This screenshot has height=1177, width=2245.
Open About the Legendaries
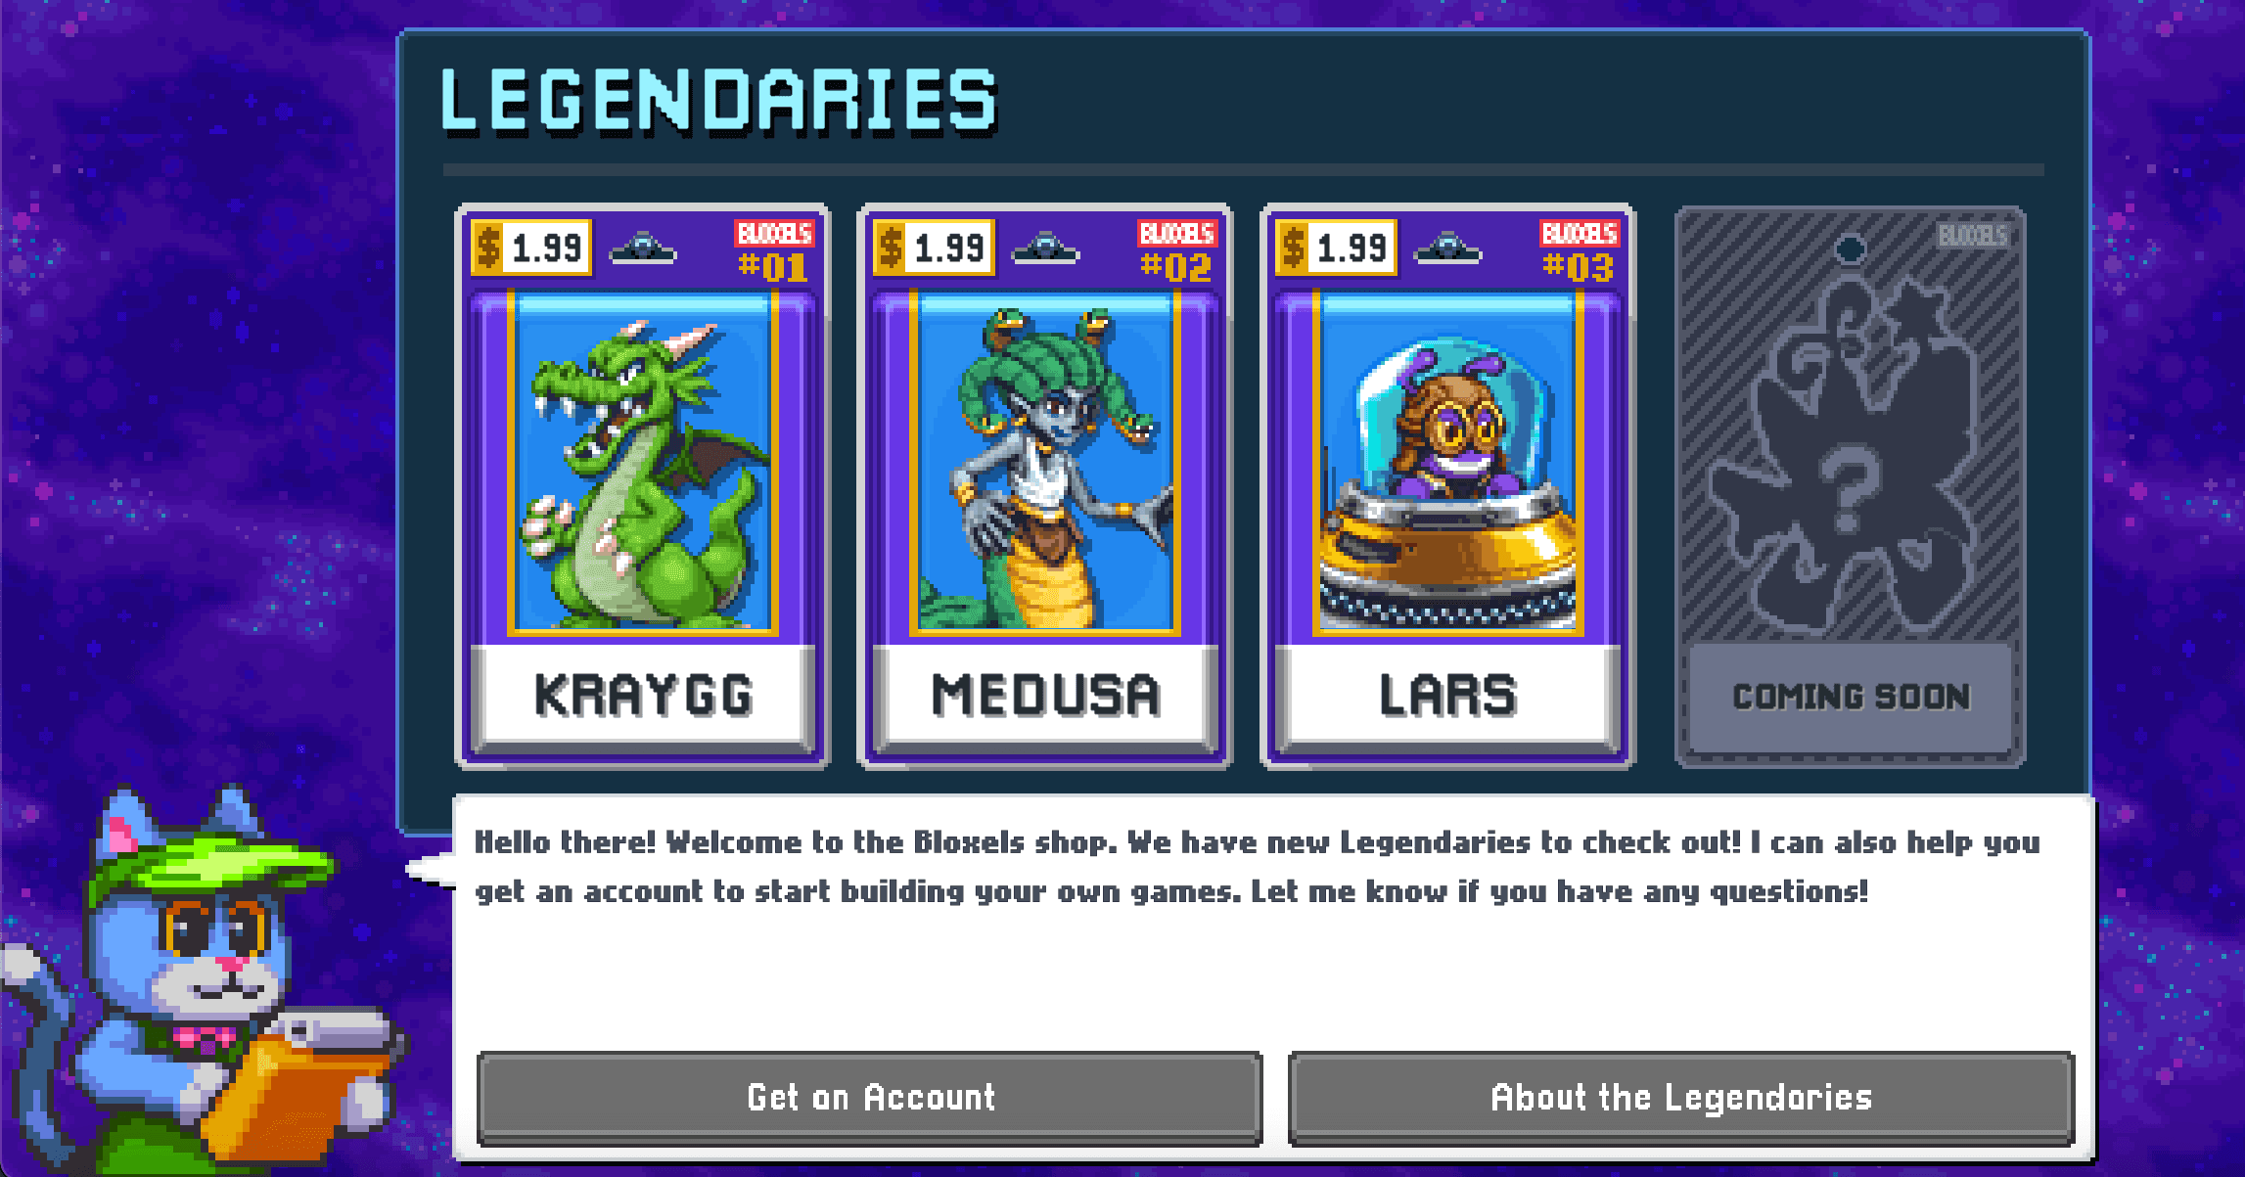point(1681,1098)
